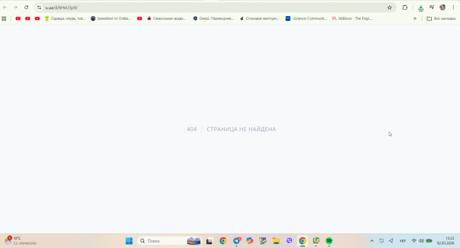Click the 404 error code text
Screen dimensions: 460x248
coord(192,129)
